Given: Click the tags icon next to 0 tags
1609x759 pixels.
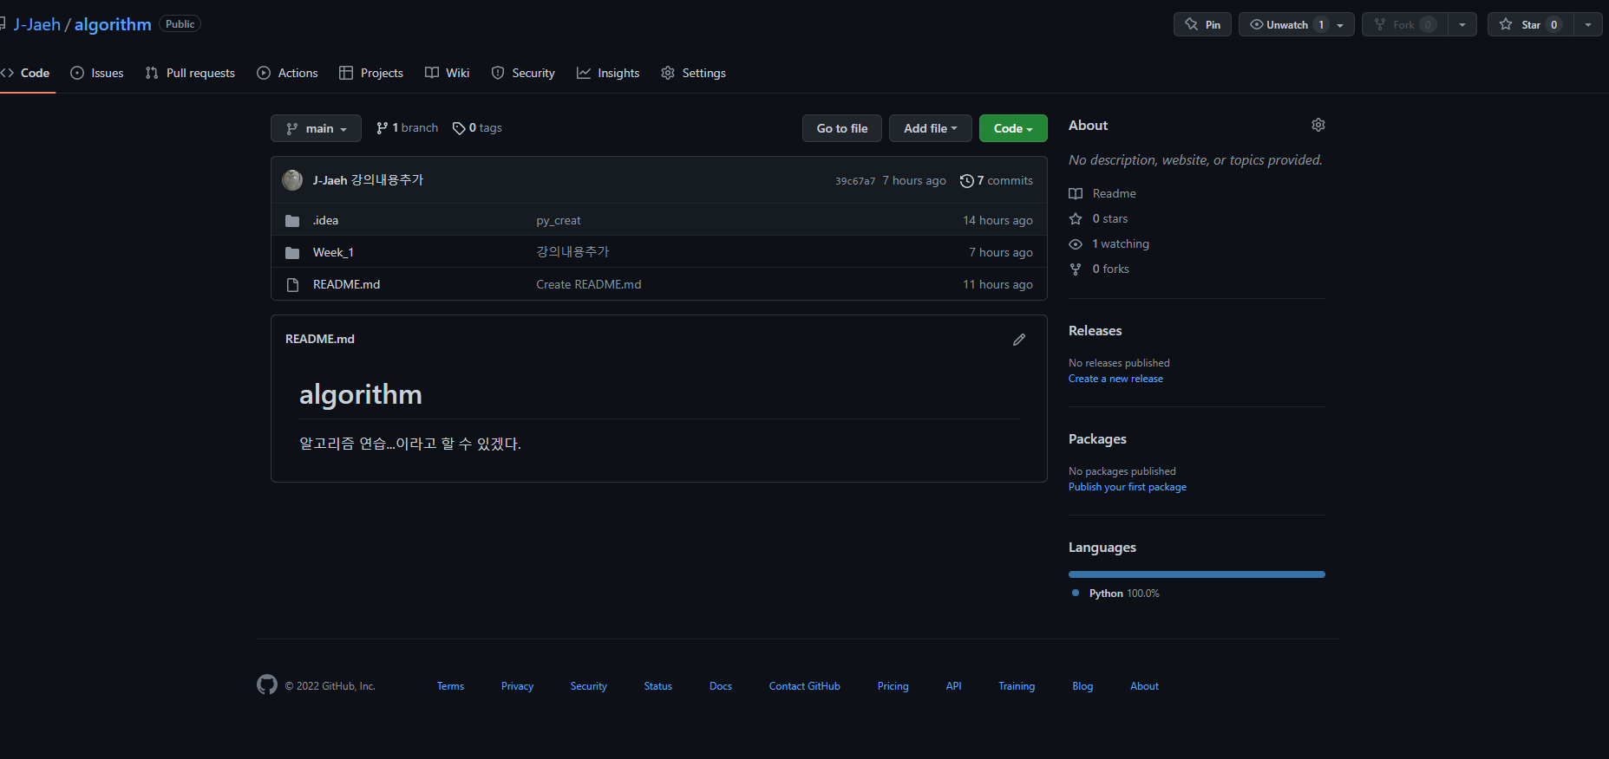Looking at the screenshot, I should [x=459, y=128].
